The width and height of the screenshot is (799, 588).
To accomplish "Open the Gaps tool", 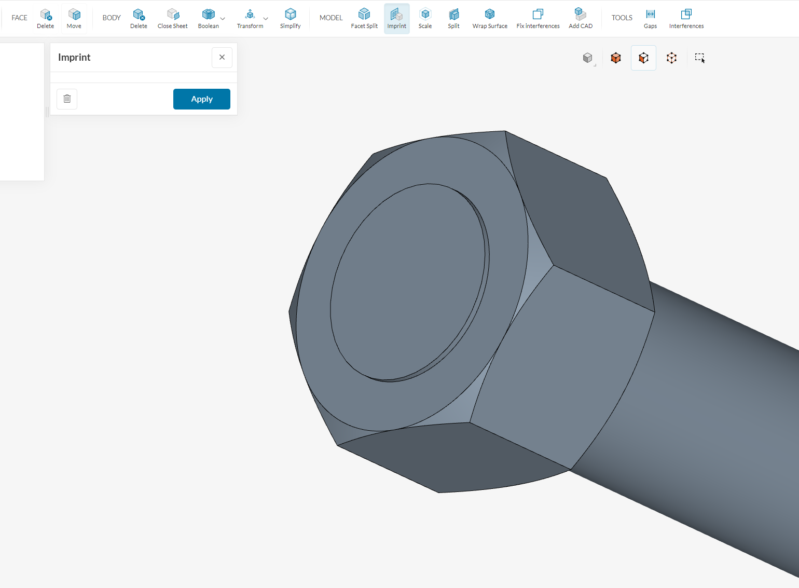I will point(650,18).
